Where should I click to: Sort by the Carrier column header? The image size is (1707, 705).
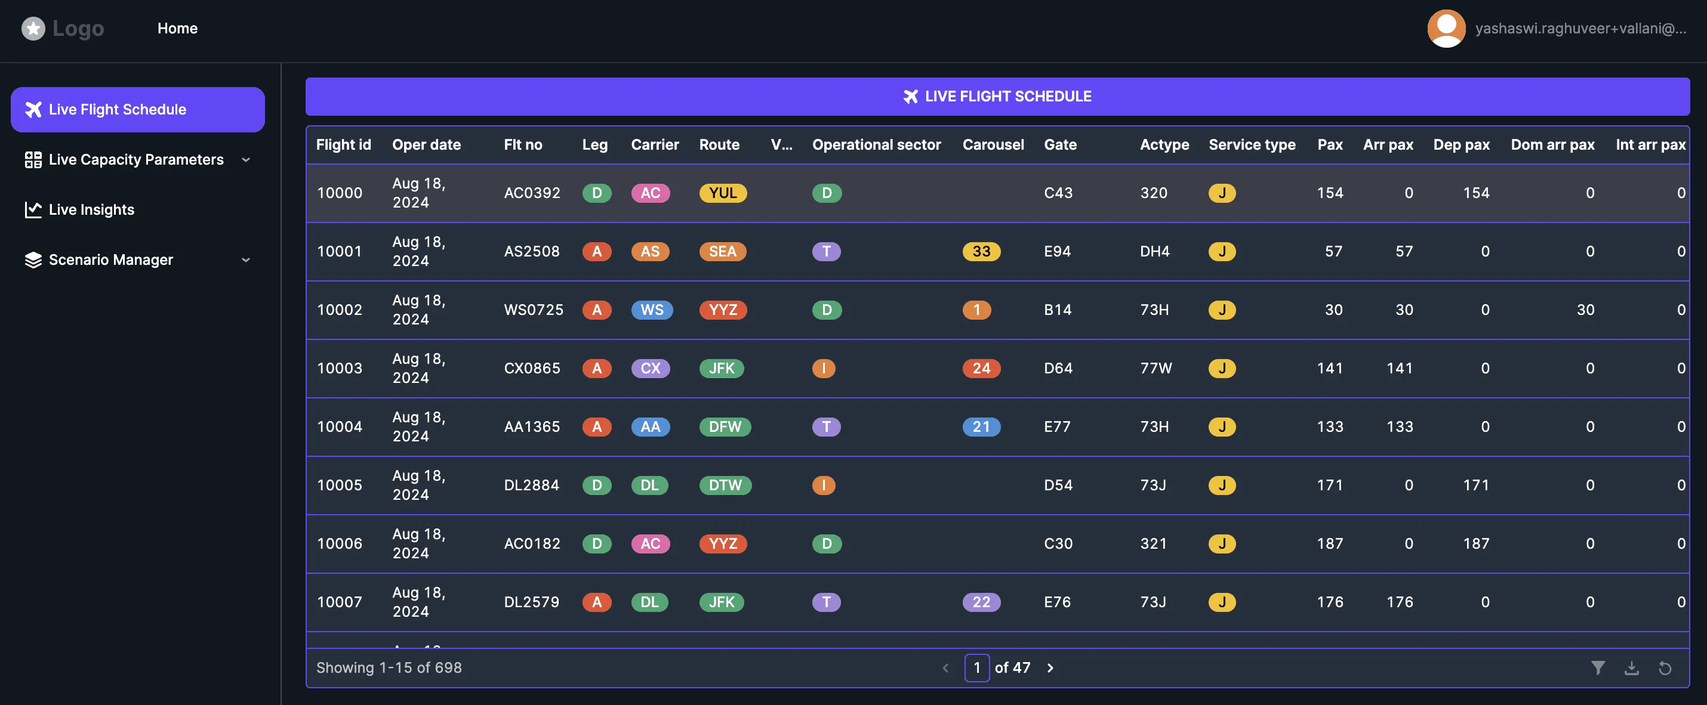(x=655, y=144)
